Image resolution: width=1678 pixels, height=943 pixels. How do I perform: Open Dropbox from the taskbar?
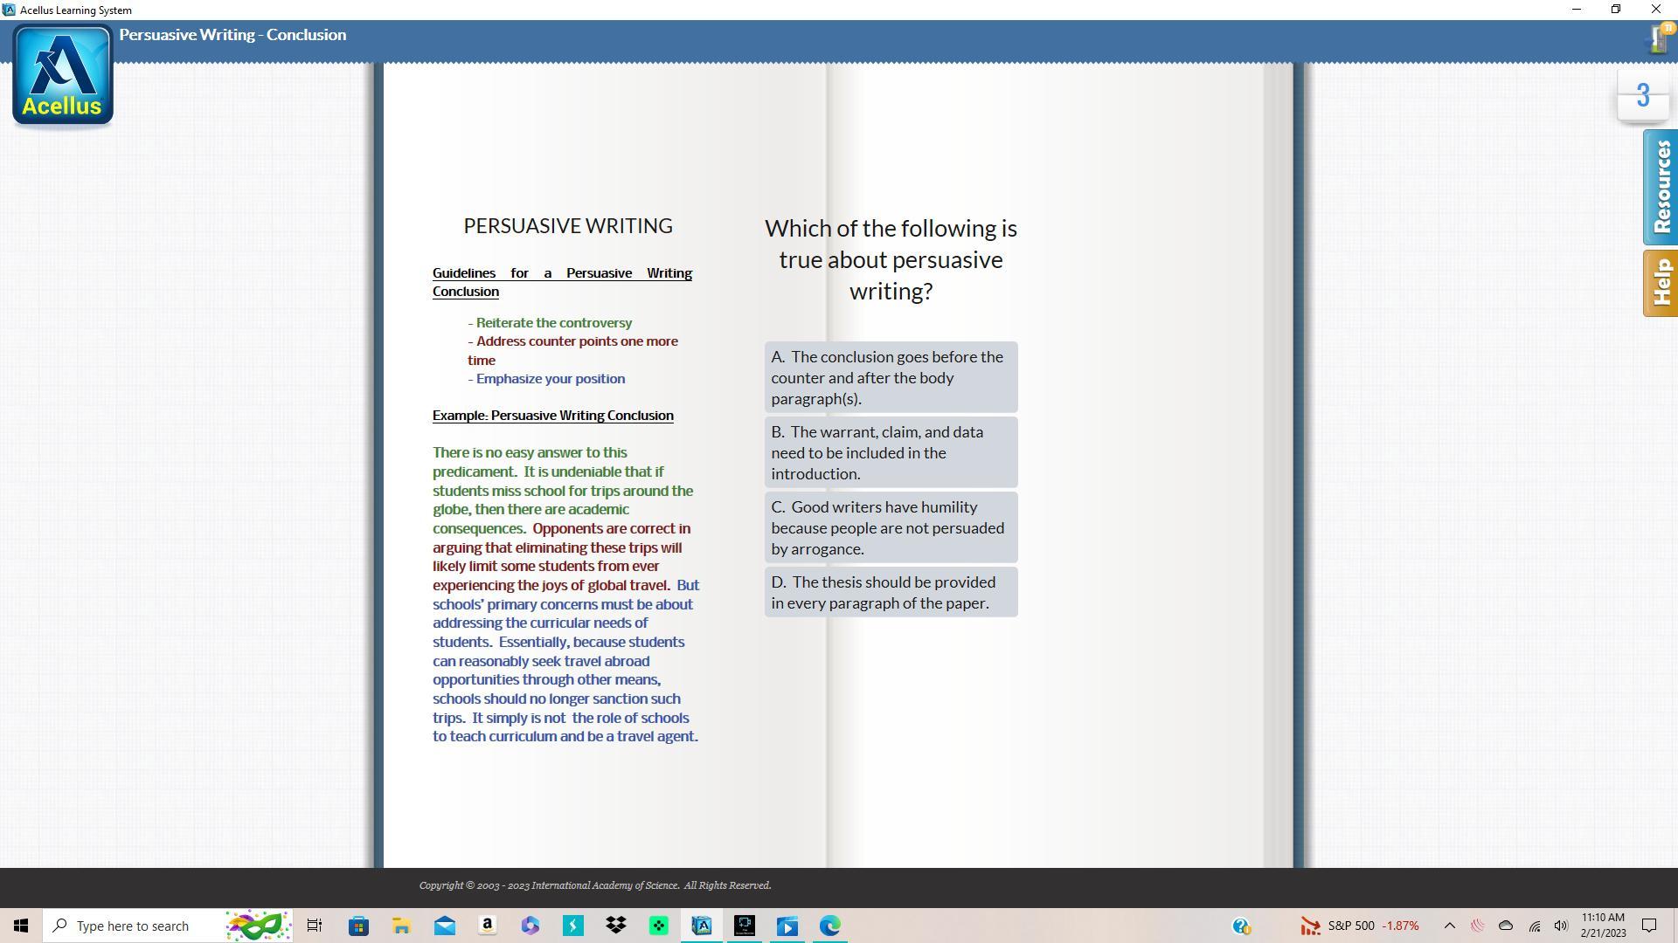click(615, 926)
